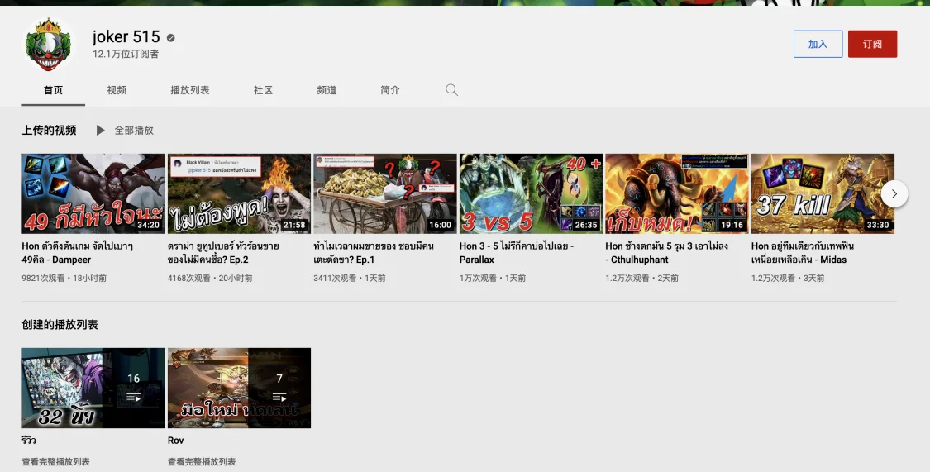Viewport: 930px width, 472px height.
Task: Click the 创建的播放列表 section heading
Action: tap(60, 324)
